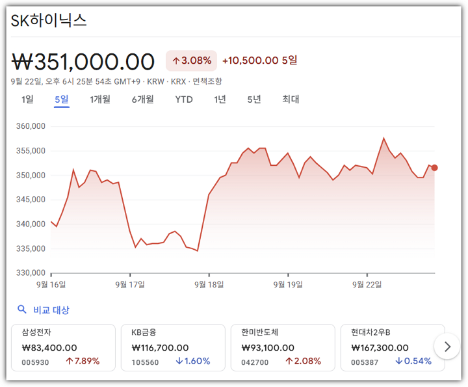Click the search magnifier icon beside 비교 대상
Image resolution: width=468 pixels, height=387 pixels.
tap(22, 309)
